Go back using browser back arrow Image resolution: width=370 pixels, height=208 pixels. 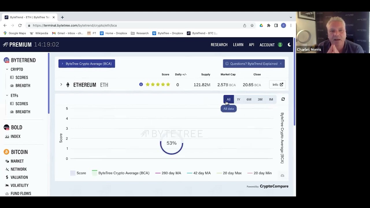5,25
